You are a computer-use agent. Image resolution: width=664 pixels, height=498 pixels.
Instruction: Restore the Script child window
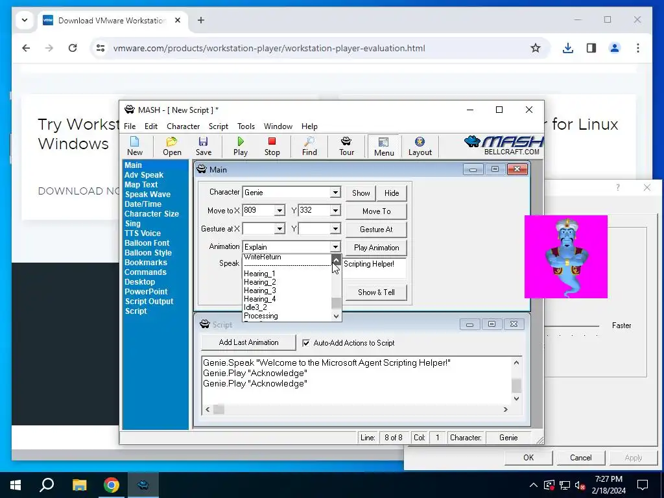coord(492,324)
